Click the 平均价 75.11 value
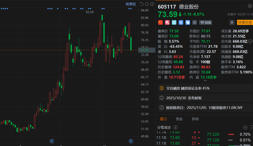Screen dimensions: 253x146 tap(206, 41)
